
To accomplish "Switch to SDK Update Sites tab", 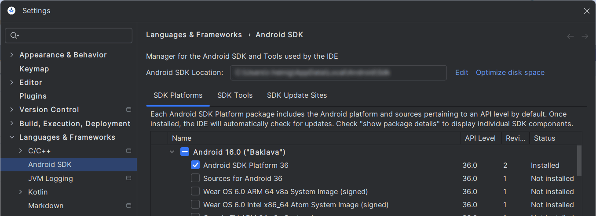I will (297, 95).
